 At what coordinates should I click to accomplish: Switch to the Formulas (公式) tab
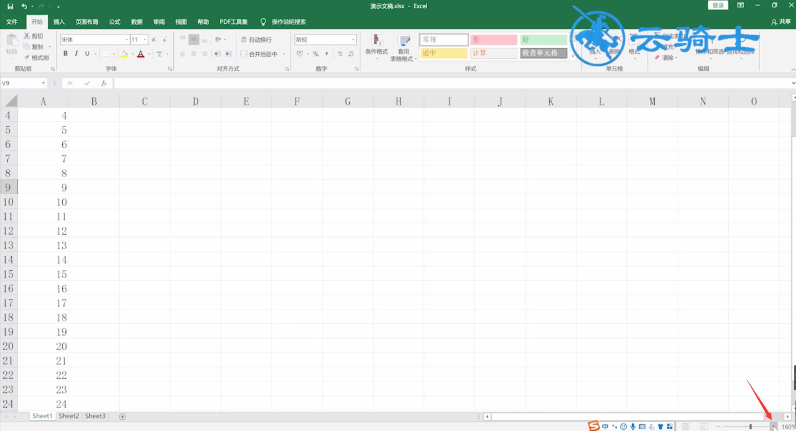115,22
